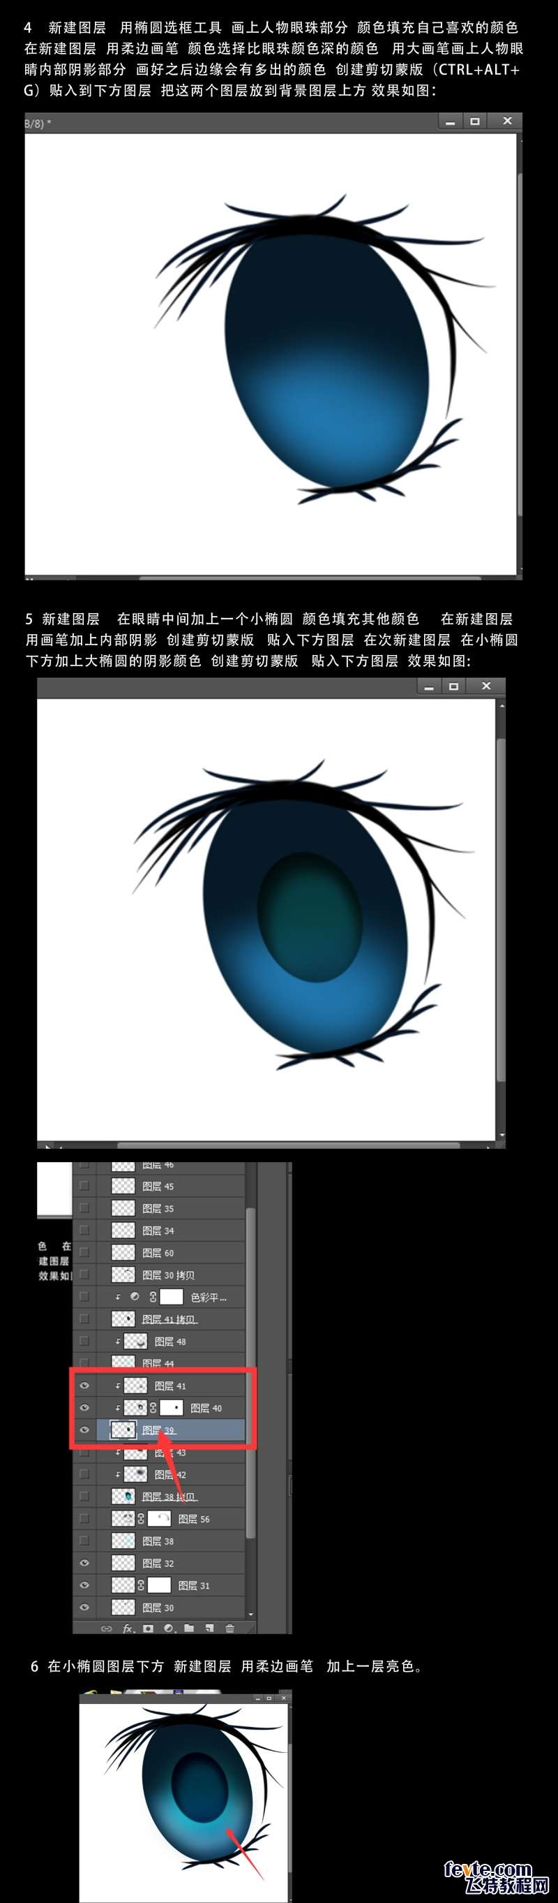Select the 图层 41 拷贝 thumbnail
This screenshot has height=1903, width=558.
[x=123, y=1319]
